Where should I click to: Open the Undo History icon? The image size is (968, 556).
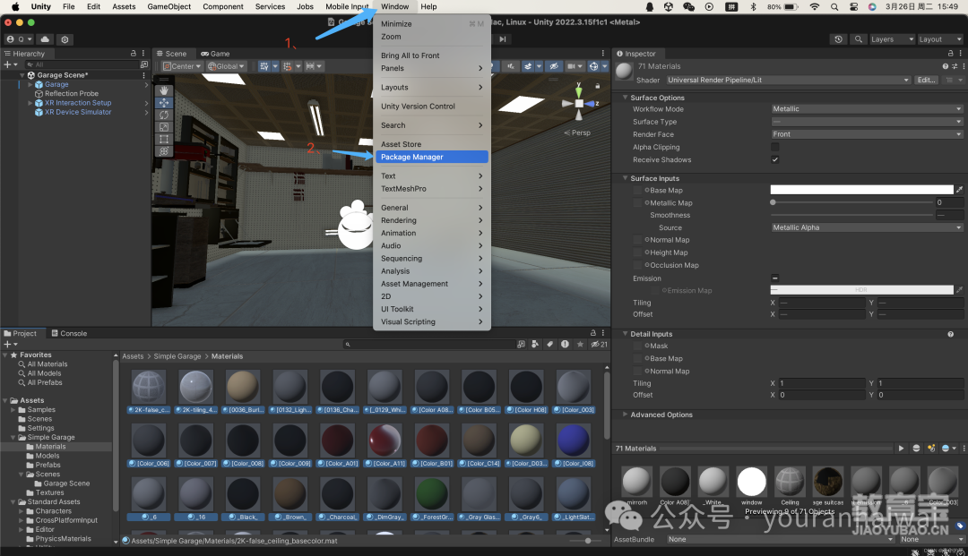pyautogui.click(x=838, y=39)
